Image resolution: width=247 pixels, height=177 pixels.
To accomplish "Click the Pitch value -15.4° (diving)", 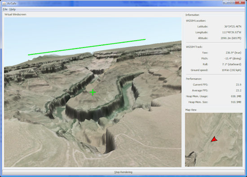I will click(233, 58).
